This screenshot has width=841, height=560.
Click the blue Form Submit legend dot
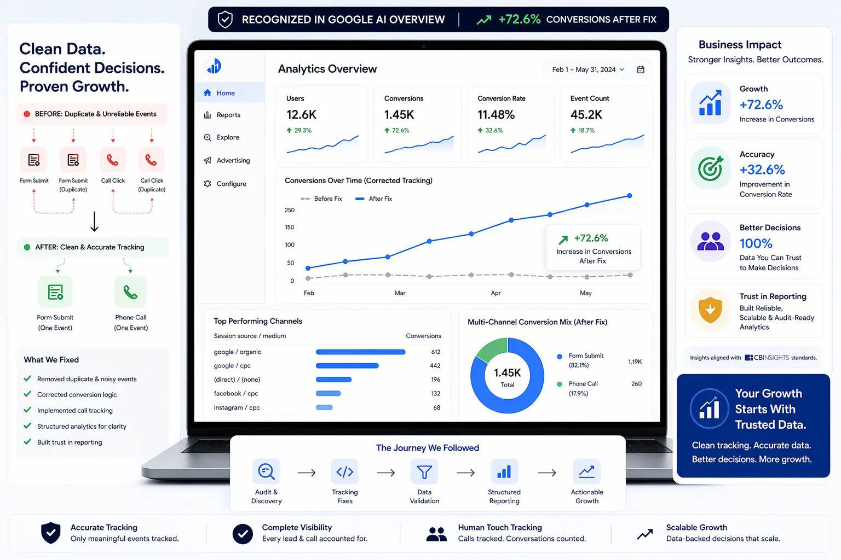tap(560, 357)
